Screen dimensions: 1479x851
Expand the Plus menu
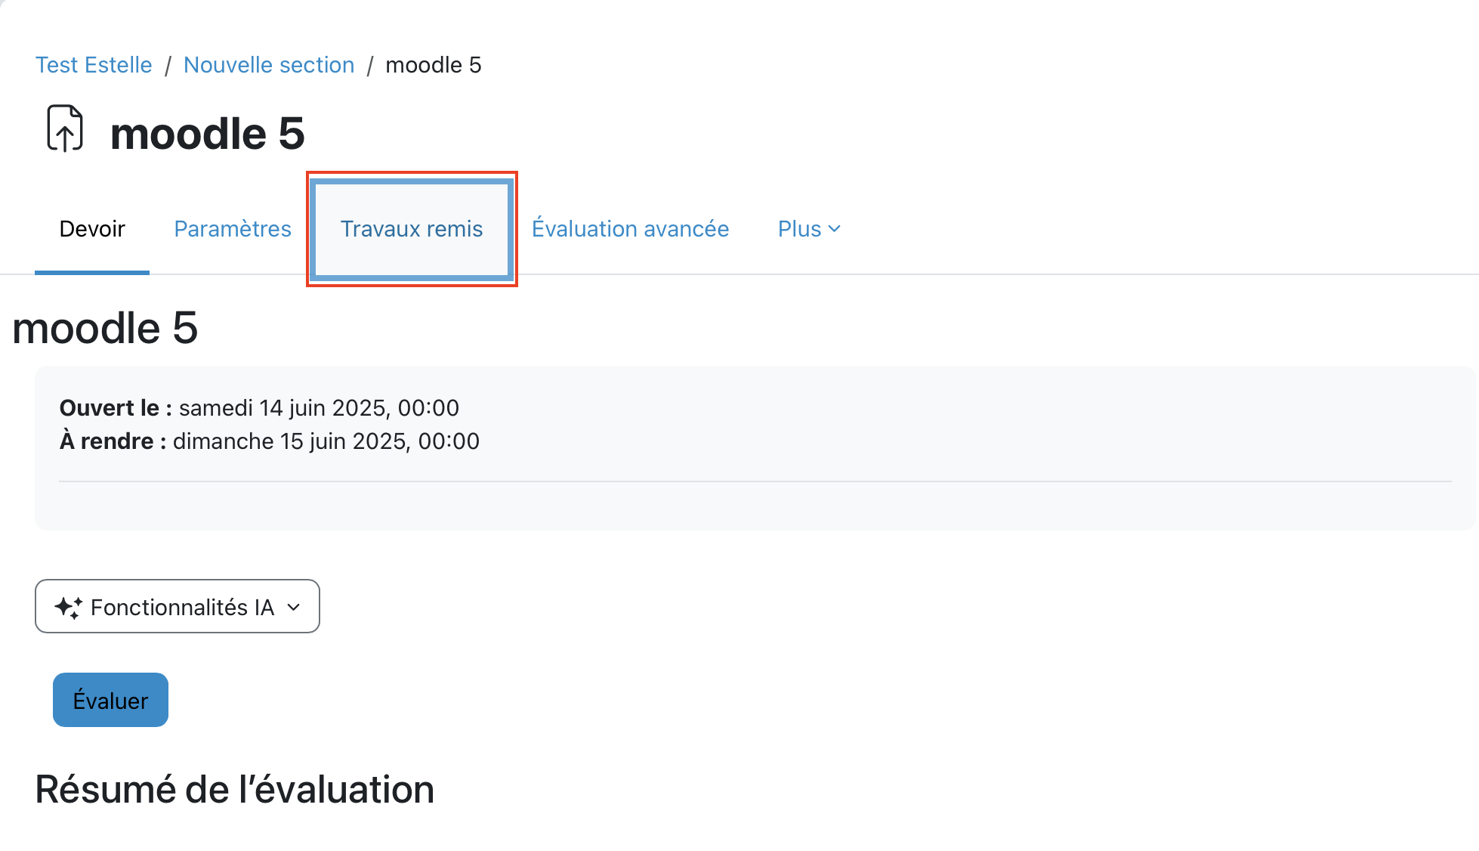(x=800, y=229)
